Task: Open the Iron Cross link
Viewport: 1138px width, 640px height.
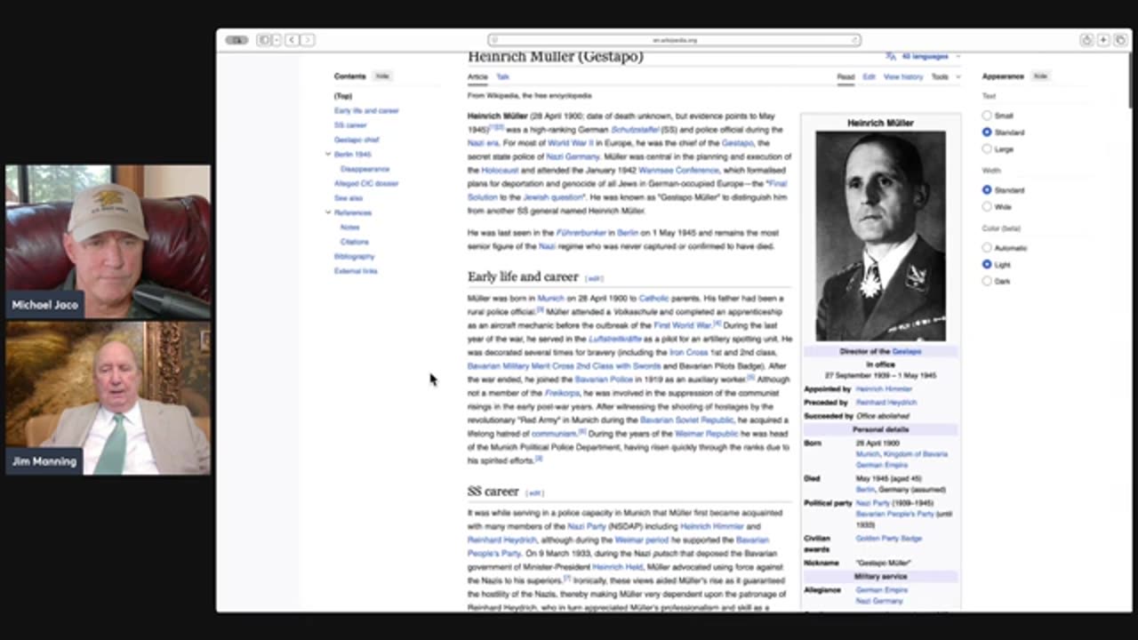Action: [688, 353]
